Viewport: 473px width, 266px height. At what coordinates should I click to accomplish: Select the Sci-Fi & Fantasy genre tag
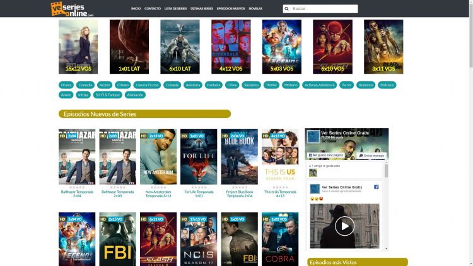[x=108, y=95]
